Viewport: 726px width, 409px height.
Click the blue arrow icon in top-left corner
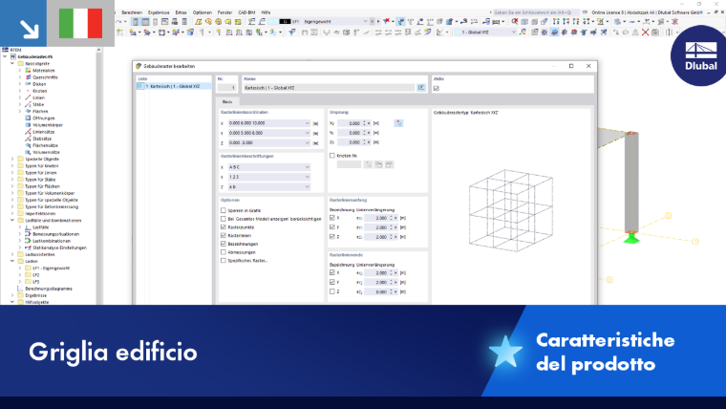23,23
